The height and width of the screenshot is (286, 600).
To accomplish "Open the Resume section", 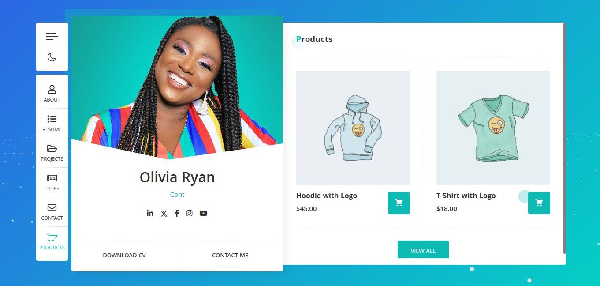I will tap(52, 123).
